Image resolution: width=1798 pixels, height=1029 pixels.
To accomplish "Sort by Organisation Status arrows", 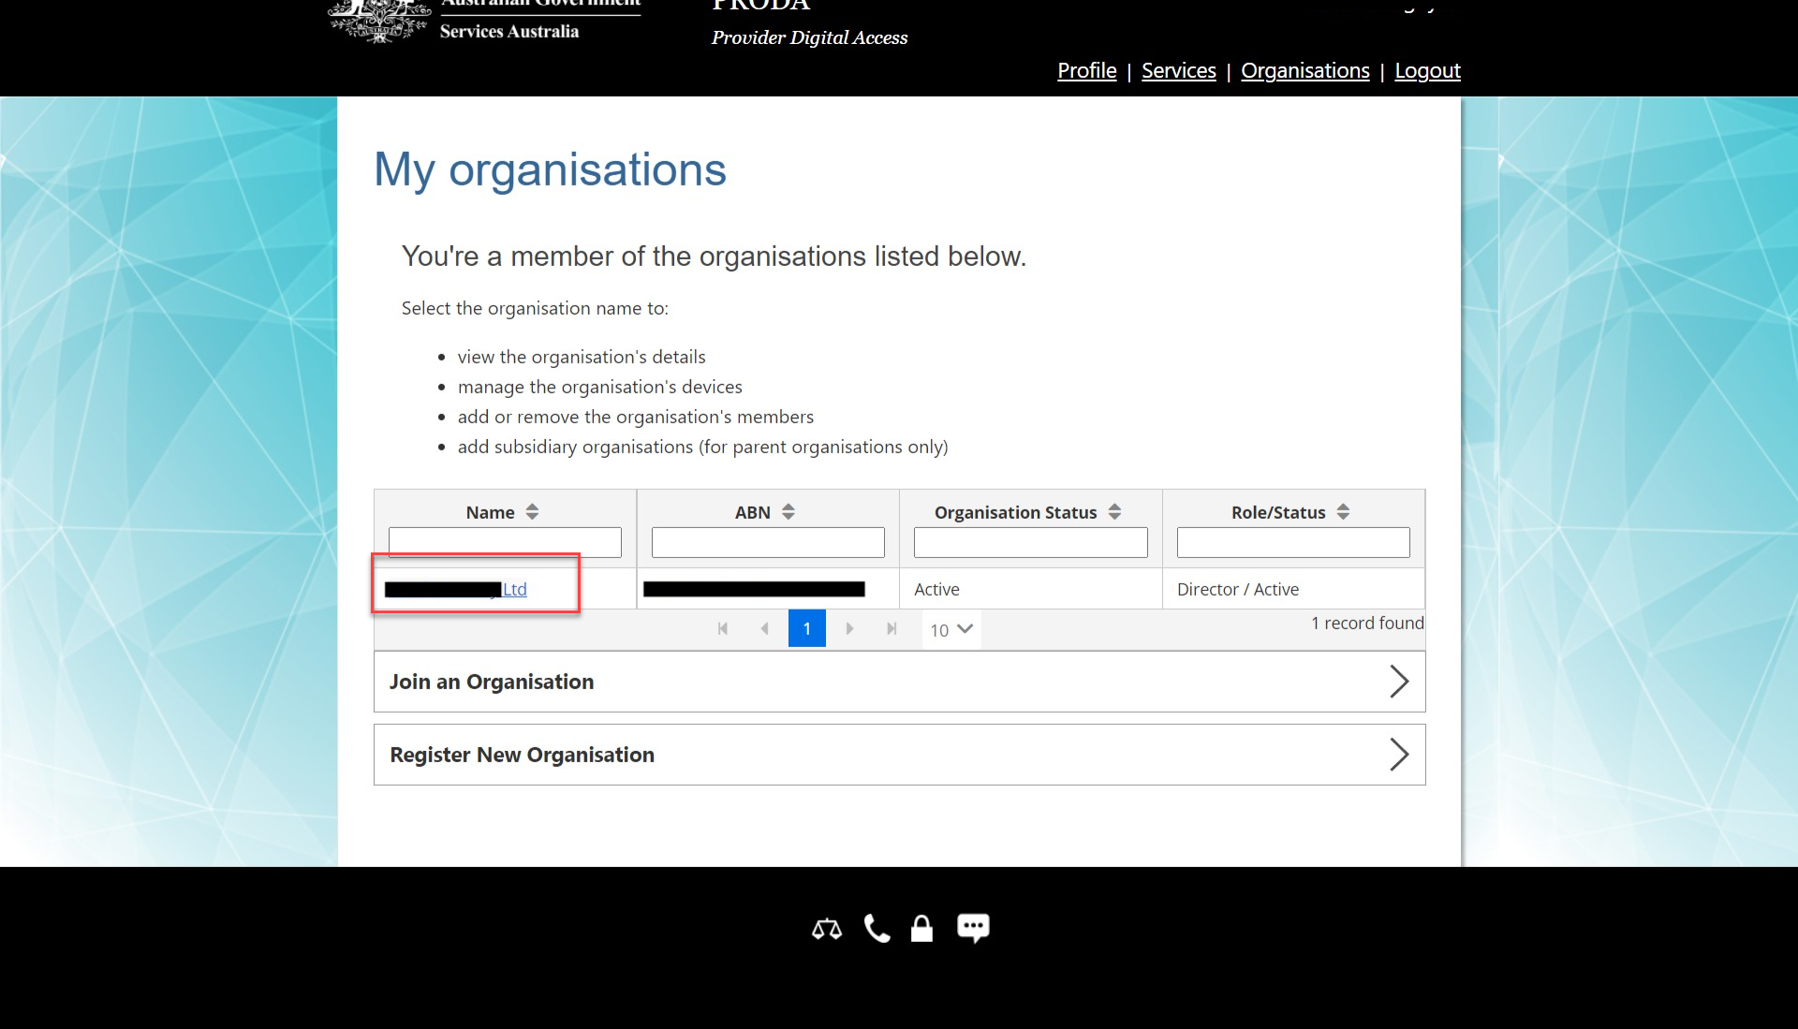I will [1114, 512].
